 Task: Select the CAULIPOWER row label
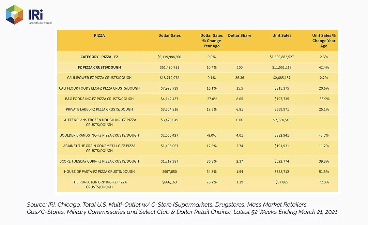pos(99,78)
